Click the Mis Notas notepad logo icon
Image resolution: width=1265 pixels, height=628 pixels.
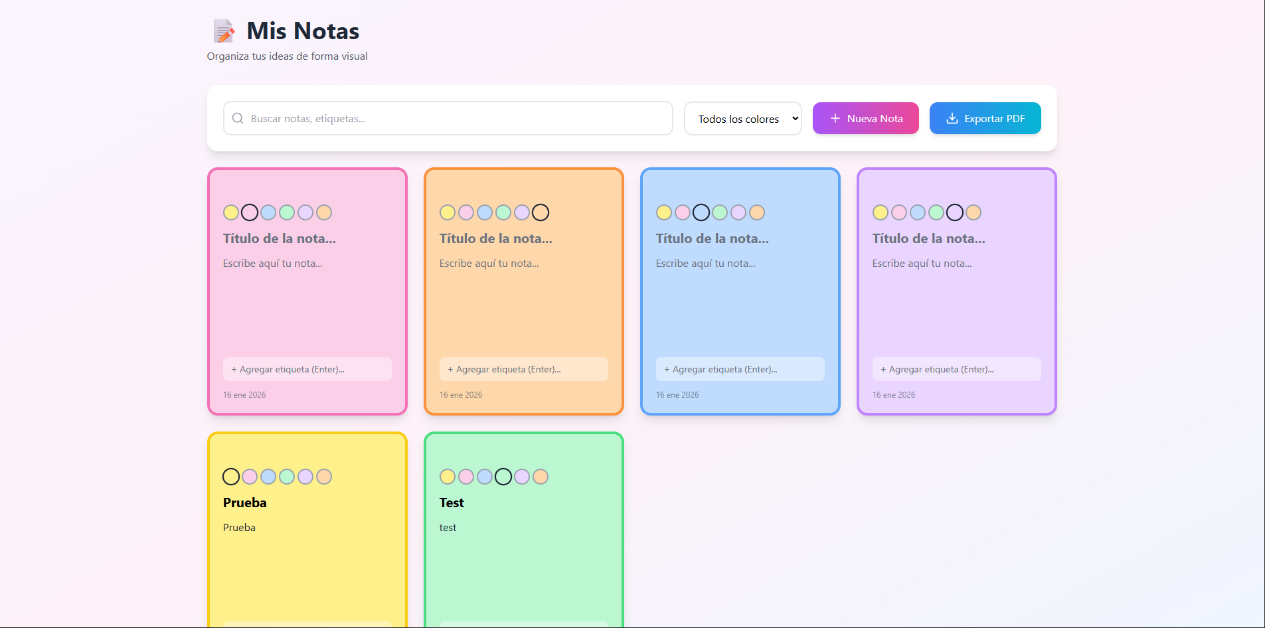[224, 31]
